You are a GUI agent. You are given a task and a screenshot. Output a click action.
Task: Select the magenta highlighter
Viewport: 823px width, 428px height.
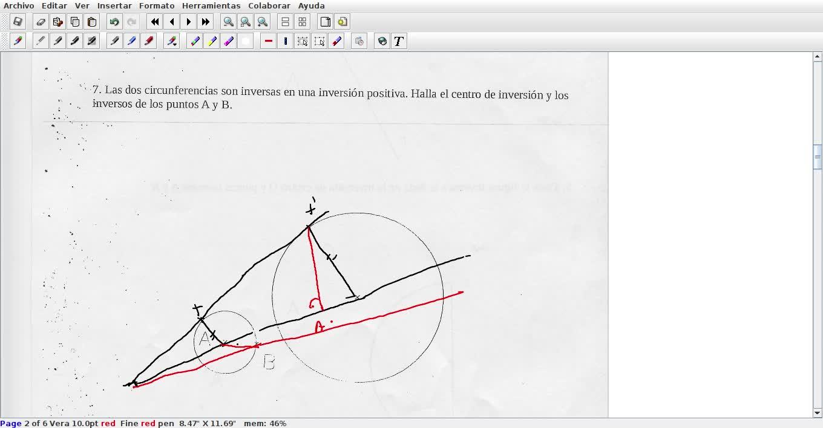pyautogui.click(x=229, y=41)
